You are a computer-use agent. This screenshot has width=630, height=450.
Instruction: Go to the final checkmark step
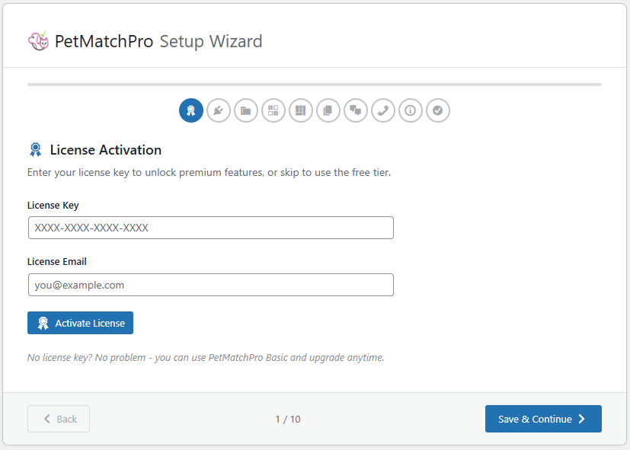[437, 110]
